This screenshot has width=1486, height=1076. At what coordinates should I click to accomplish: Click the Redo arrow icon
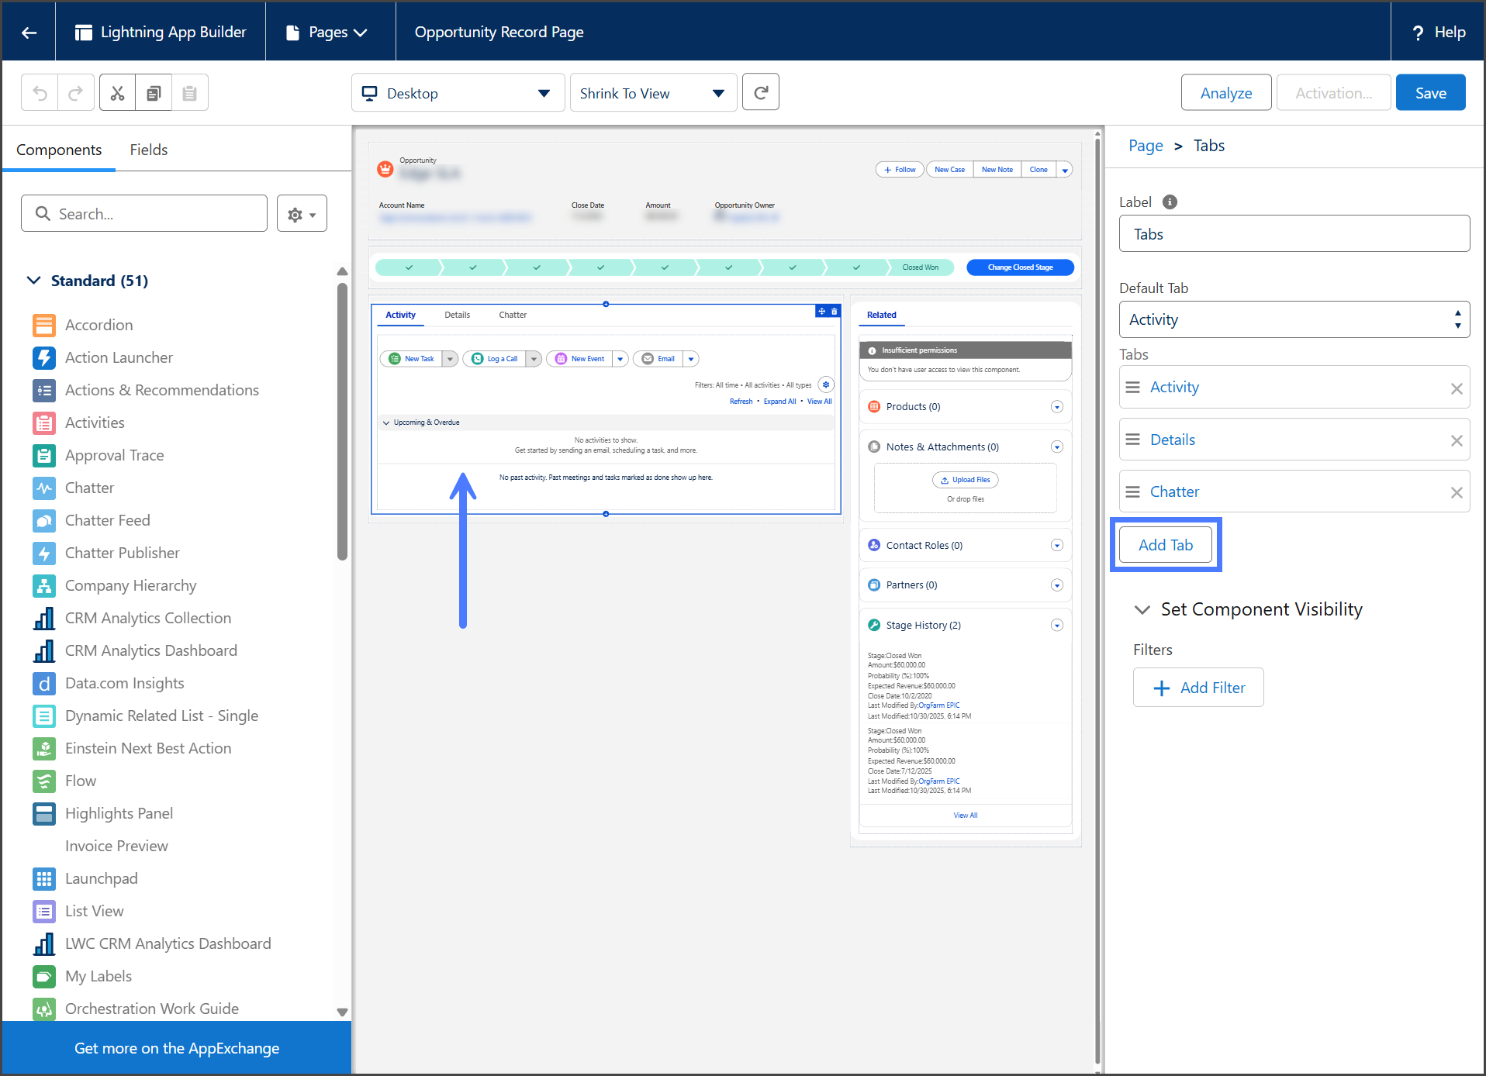tap(76, 93)
